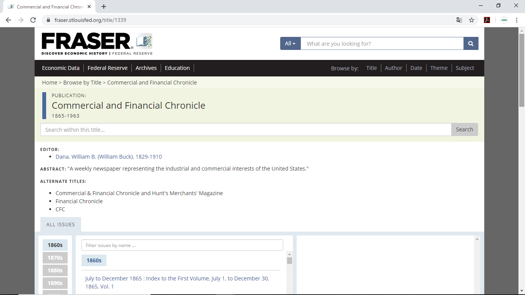Open the All search scope dropdown
The height and width of the screenshot is (295, 525).
(x=290, y=43)
